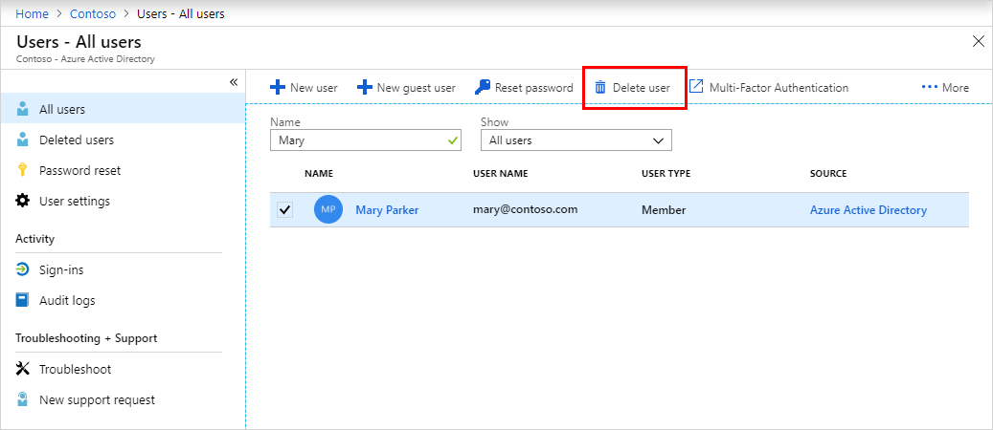Image resolution: width=993 pixels, height=430 pixels.
Task: Click the New user plus icon
Action: (278, 88)
